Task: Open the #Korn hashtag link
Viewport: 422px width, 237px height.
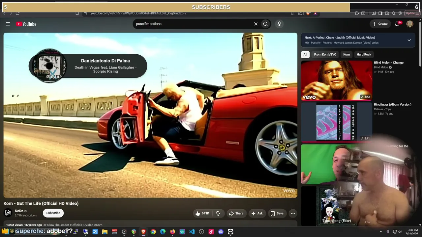Action: [98, 225]
